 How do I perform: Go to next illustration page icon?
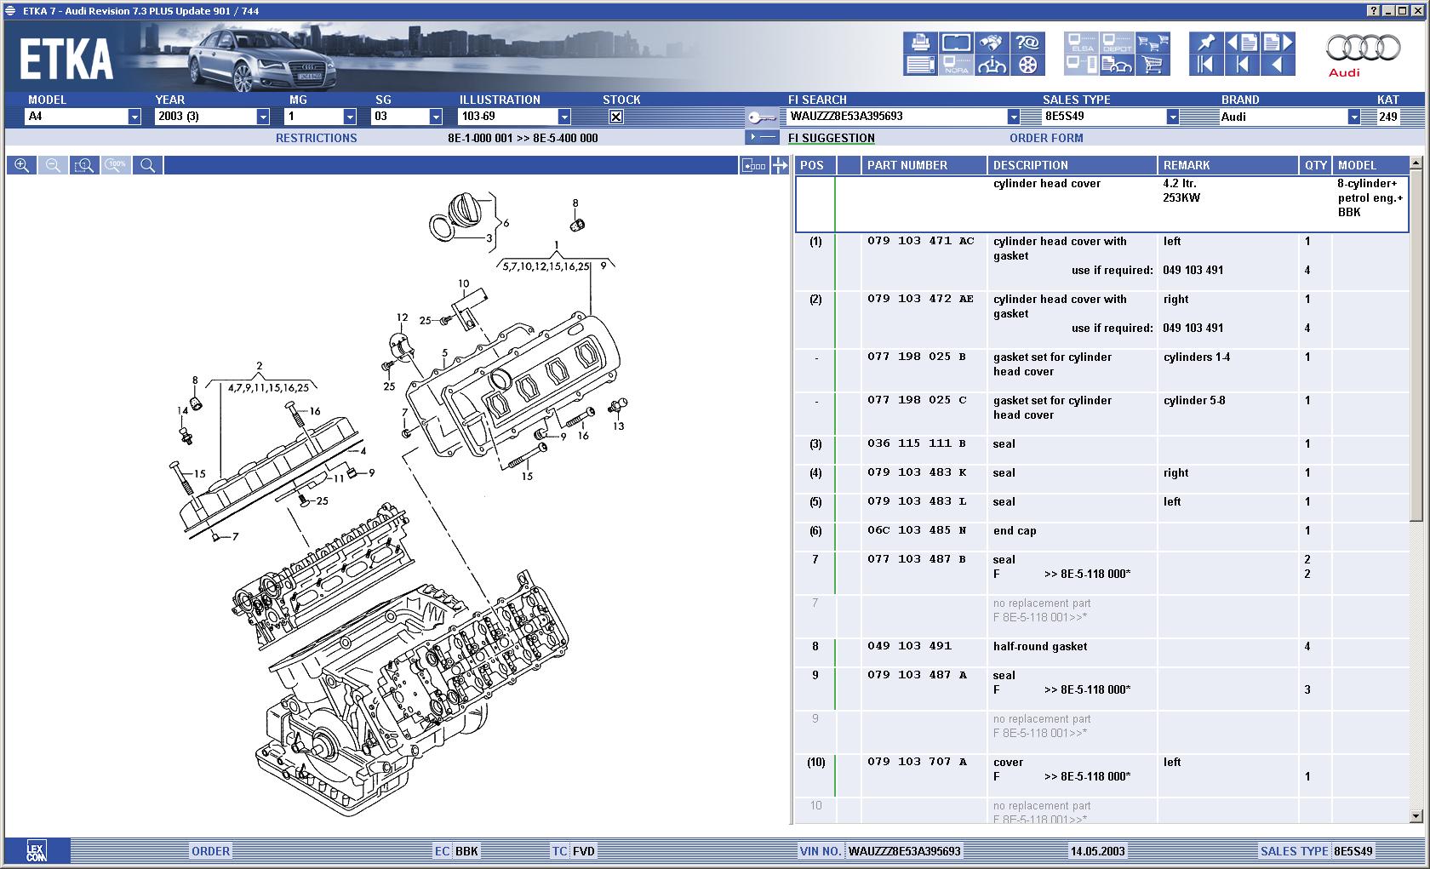click(1277, 42)
